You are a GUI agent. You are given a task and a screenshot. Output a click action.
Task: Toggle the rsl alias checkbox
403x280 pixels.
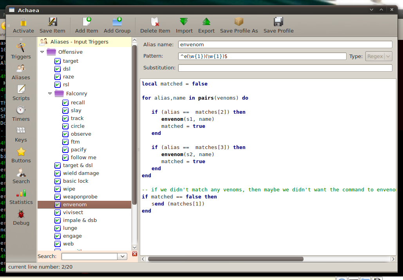58,85
